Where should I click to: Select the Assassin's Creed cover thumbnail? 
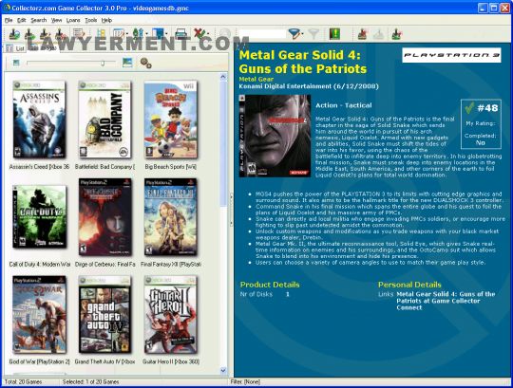39,120
